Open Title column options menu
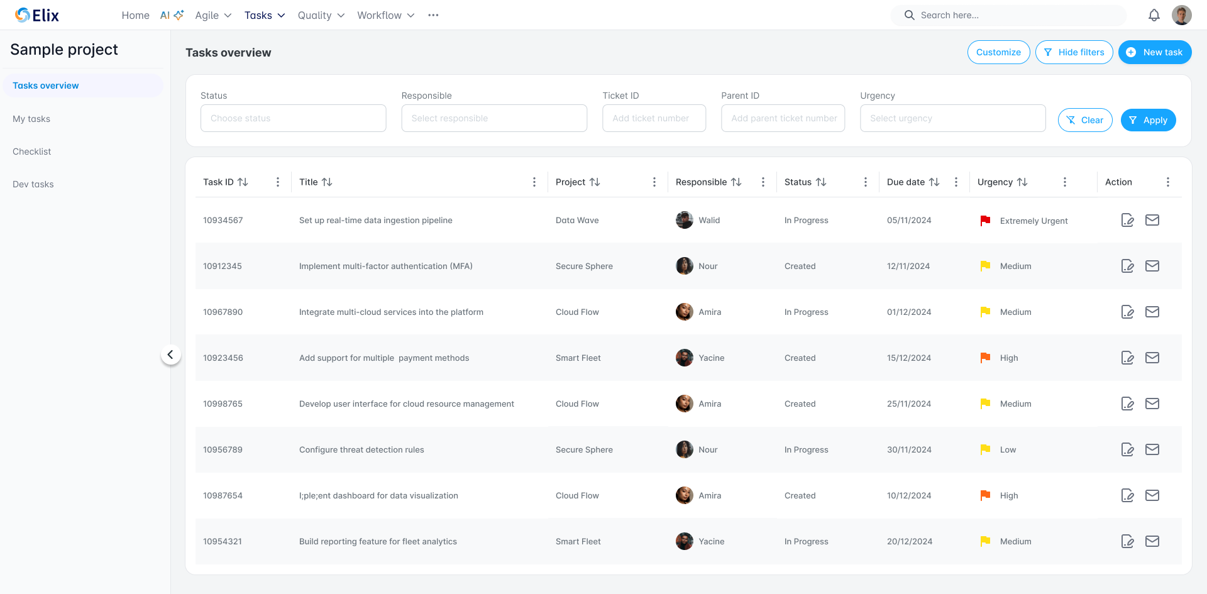 (534, 182)
